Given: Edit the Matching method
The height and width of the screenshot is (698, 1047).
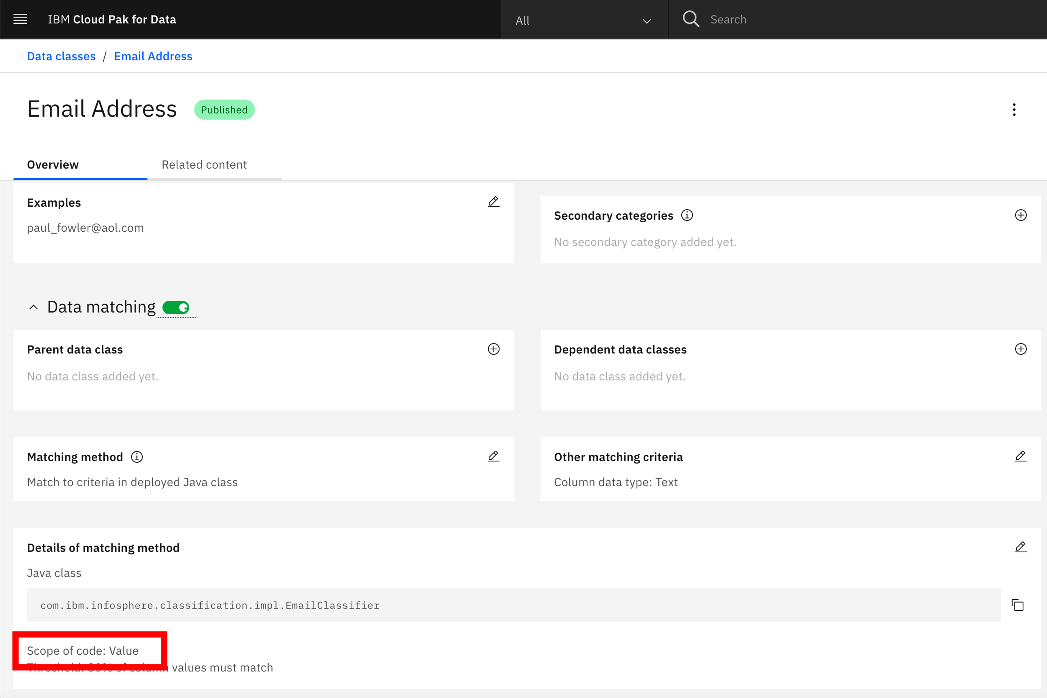Looking at the screenshot, I should point(493,456).
